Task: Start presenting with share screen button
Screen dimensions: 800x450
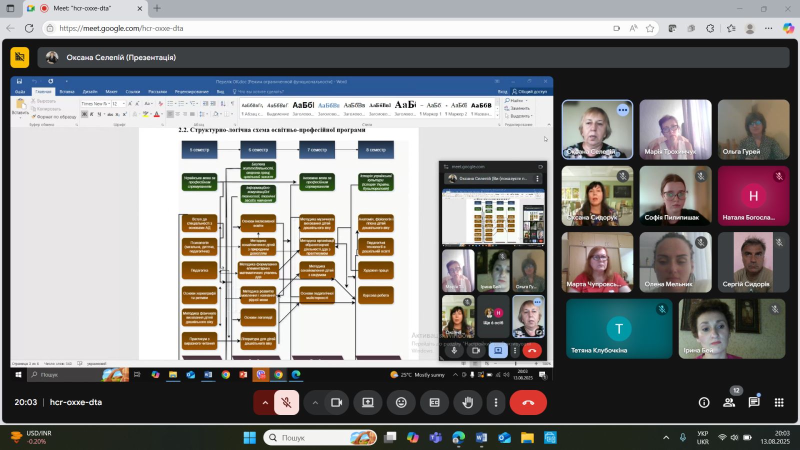Action: (368, 402)
